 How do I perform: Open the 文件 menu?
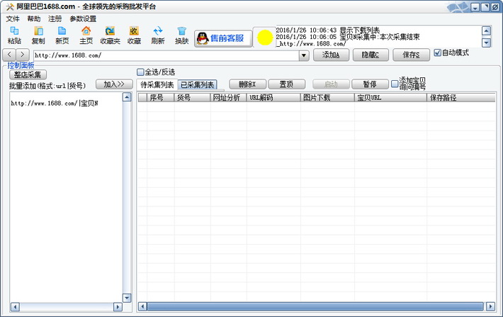(x=13, y=18)
